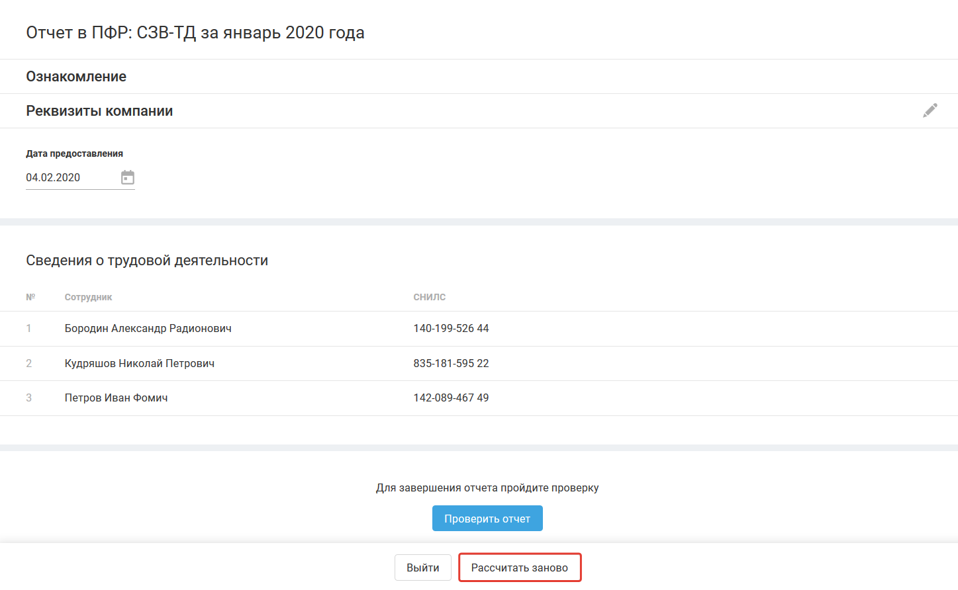958x590 pixels.
Task: Click the № column header
Action: (x=30, y=298)
